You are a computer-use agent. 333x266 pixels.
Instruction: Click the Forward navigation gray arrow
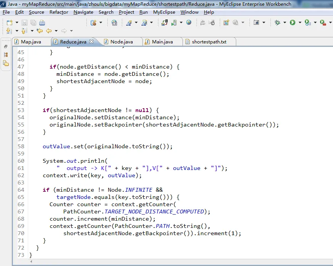pyautogui.click(x=64, y=31)
